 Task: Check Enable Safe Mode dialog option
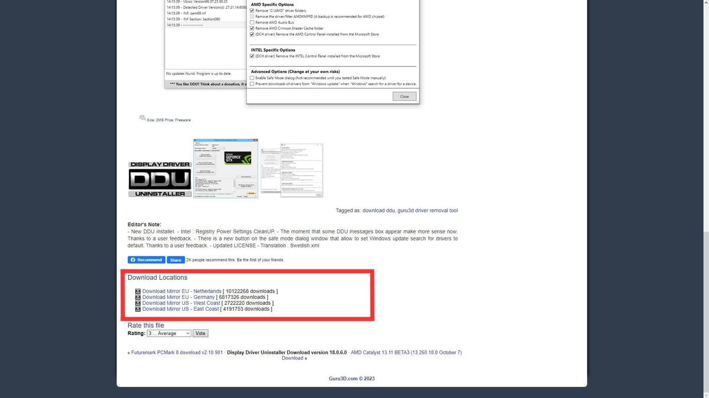[x=252, y=77]
